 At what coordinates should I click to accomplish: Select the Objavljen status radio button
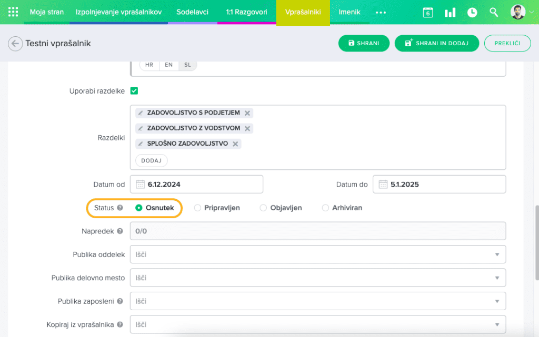point(264,208)
